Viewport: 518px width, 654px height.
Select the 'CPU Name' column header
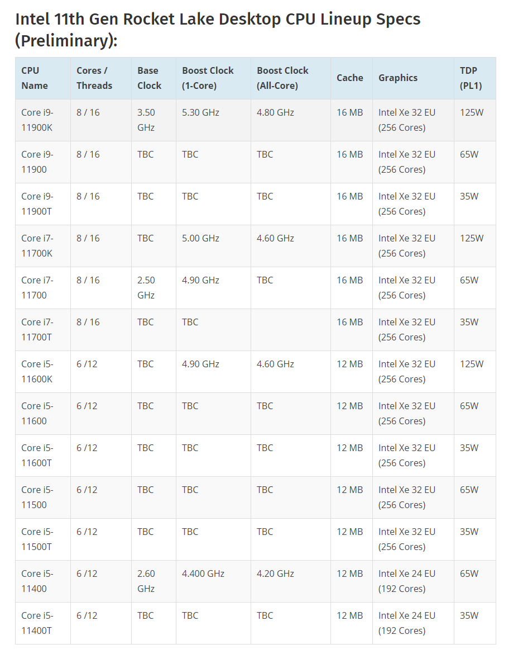point(43,78)
